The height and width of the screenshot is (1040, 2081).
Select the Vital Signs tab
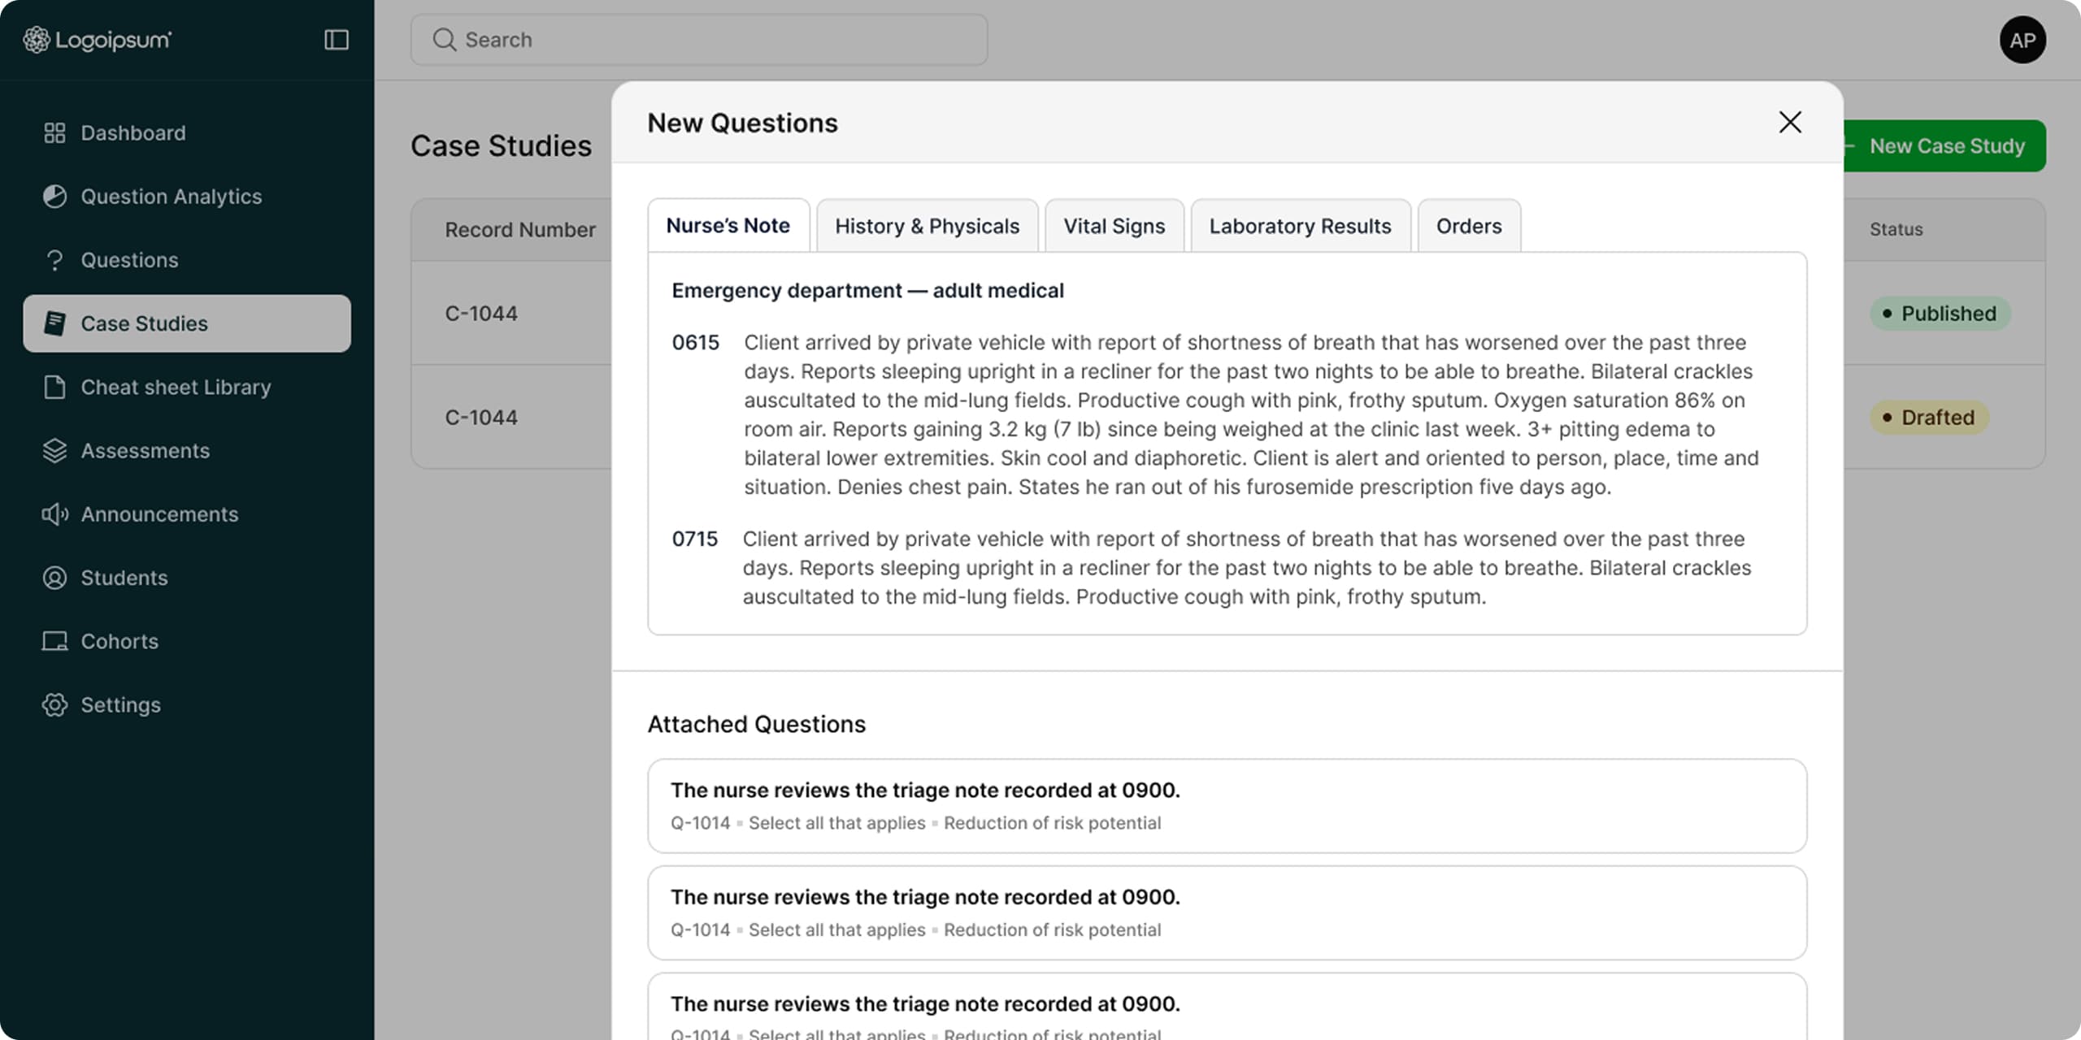click(x=1114, y=226)
